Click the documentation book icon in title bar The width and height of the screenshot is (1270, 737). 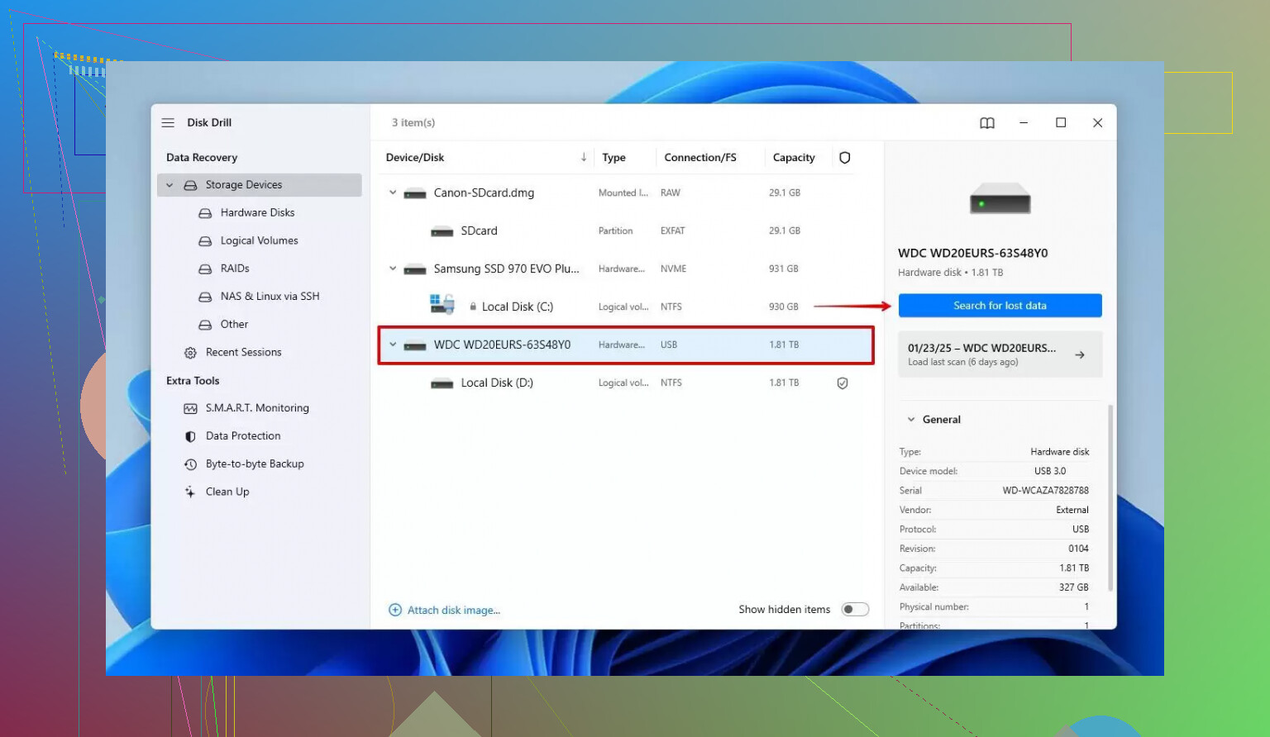(x=987, y=122)
